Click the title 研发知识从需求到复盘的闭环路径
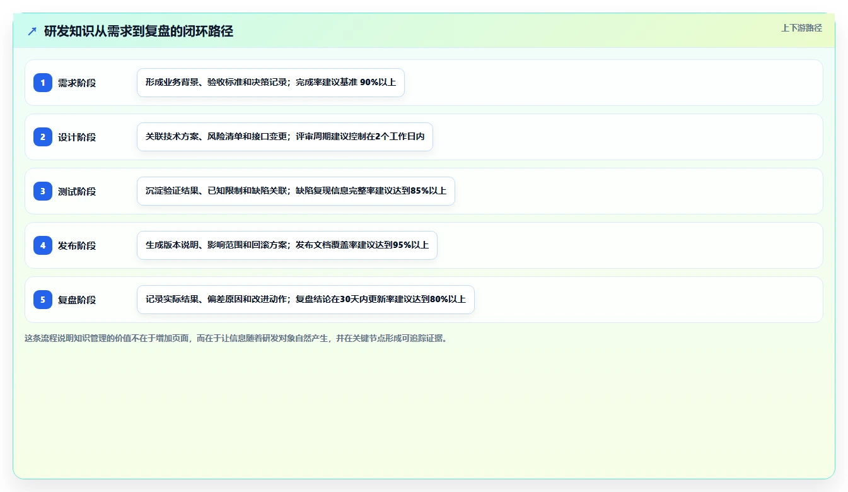This screenshot has height=492, width=848. pyautogui.click(x=139, y=32)
